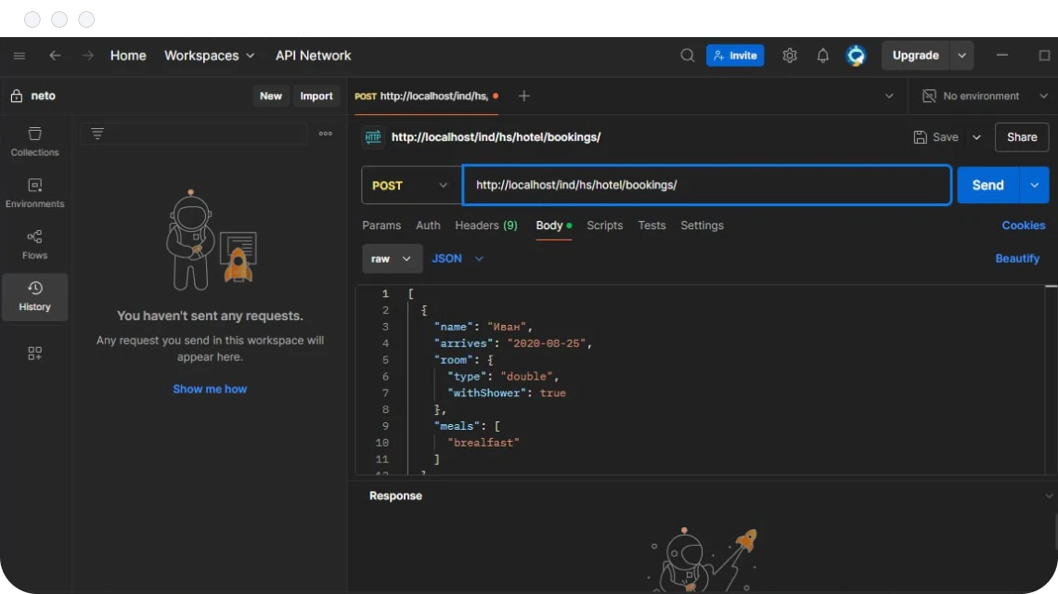Open history options three-dot menu
Image resolution: width=1058 pixels, height=594 pixels.
[326, 134]
